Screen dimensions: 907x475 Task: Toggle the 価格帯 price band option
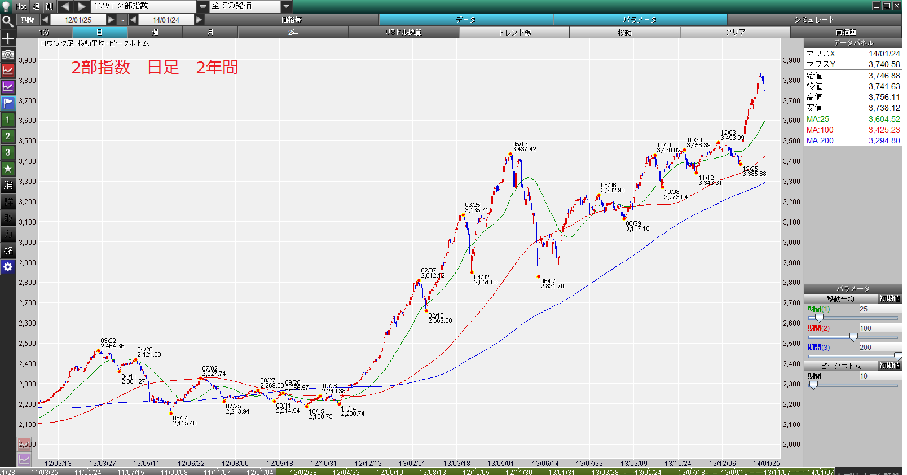coord(292,20)
